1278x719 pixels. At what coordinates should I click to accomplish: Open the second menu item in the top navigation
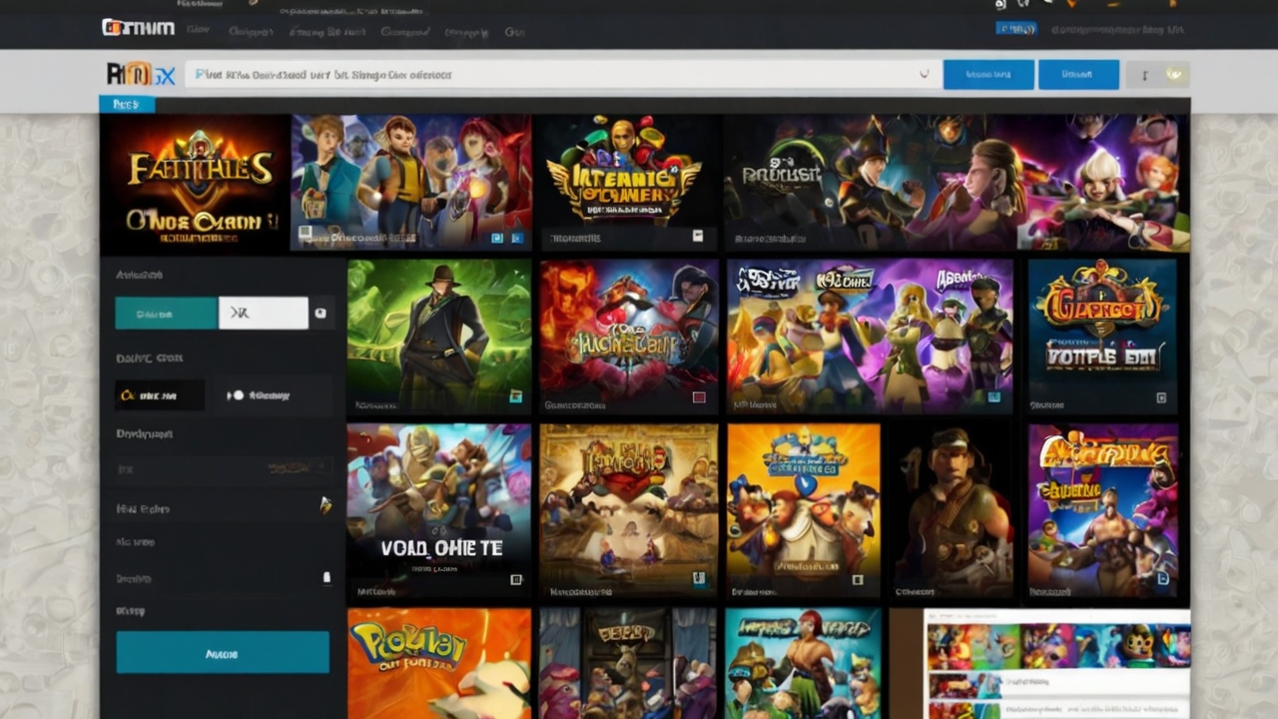pos(251,31)
